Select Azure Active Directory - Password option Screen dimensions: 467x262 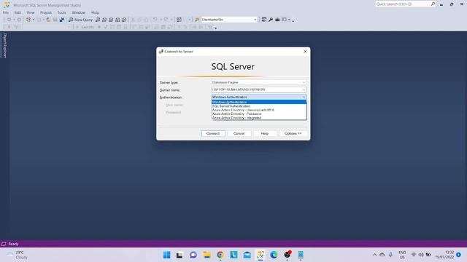[259, 114]
